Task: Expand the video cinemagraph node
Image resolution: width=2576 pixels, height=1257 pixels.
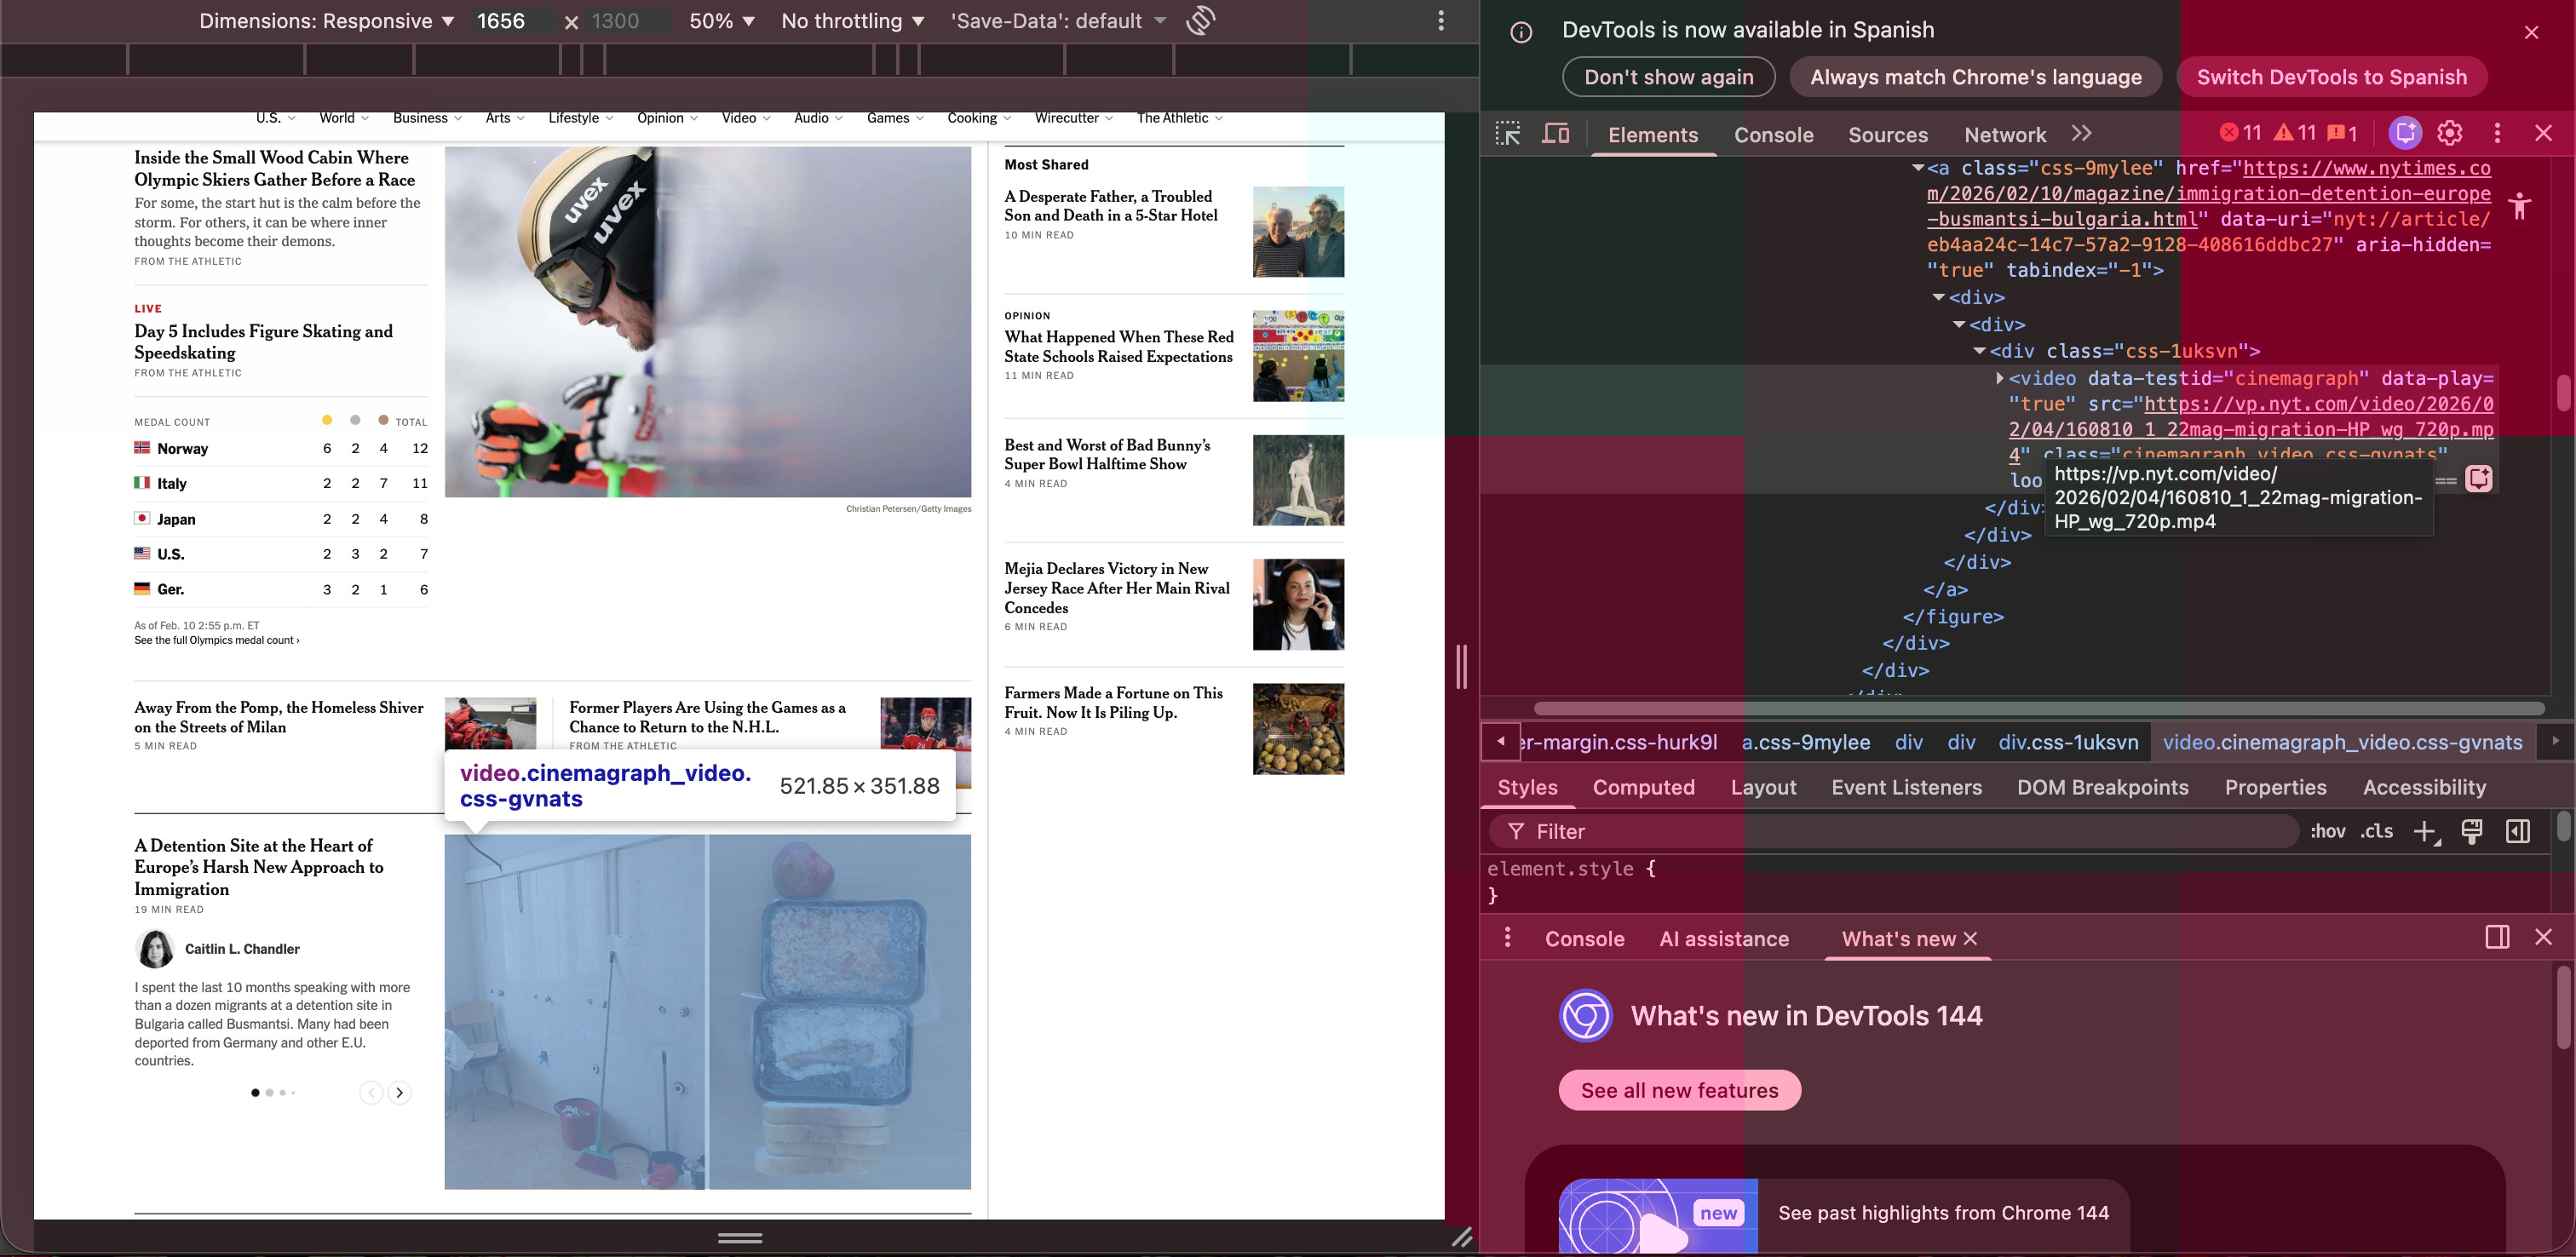Action: pos(1999,378)
